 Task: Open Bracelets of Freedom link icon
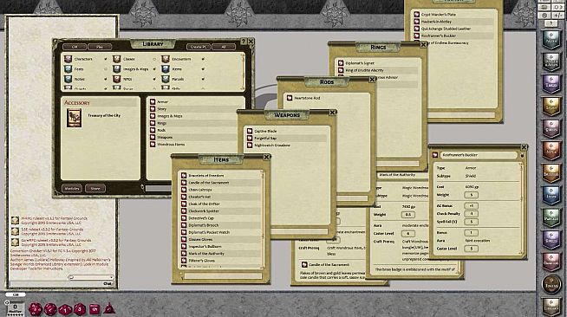[x=184, y=176]
